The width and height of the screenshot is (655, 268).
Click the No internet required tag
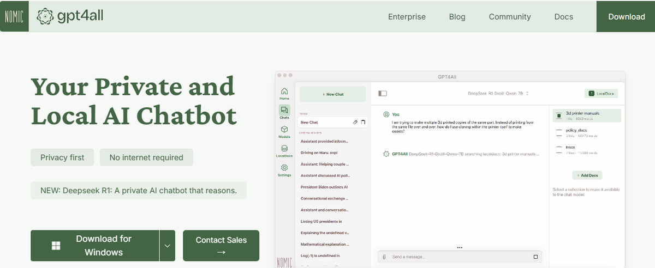(146, 157)
